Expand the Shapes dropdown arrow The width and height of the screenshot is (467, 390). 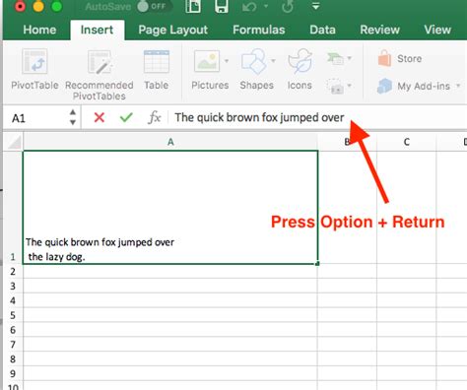(x=273, y=60)
